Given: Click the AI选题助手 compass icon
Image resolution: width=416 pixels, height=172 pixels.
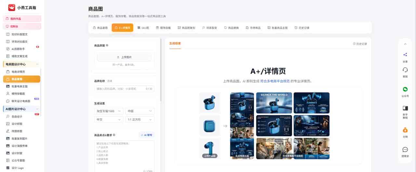Looking at the screenshot, I should coord(8,49).
